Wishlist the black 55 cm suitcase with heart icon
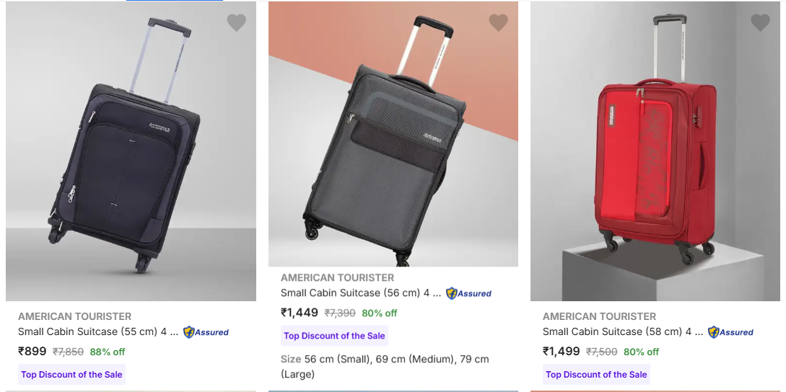Viewport: 786px width, 392px height. click(x=236, y=23)
